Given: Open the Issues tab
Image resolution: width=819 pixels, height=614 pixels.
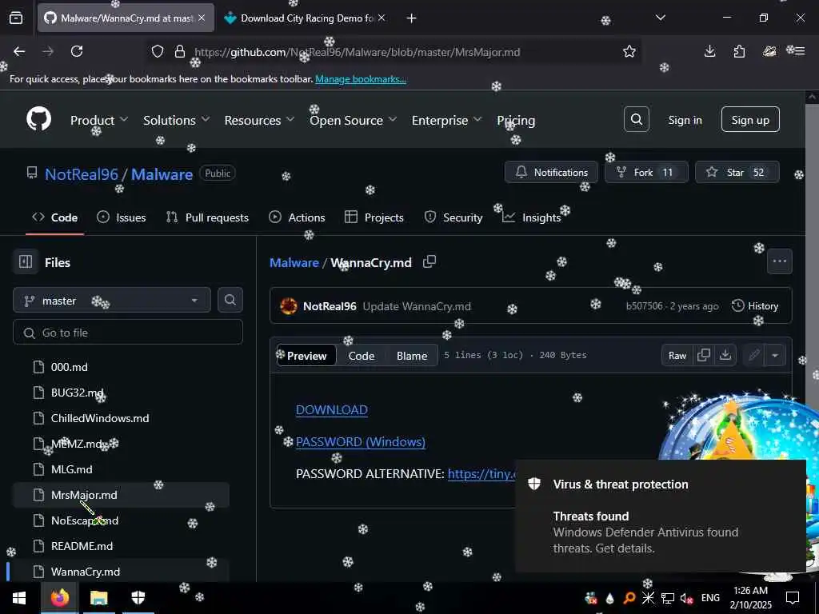Looking at the screenshot, I should tap(122, 217).
